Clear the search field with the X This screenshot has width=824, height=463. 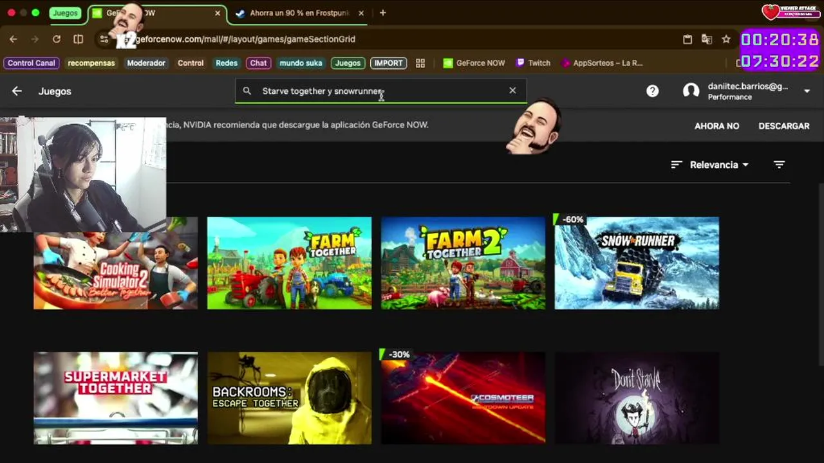tap(512, 91)
